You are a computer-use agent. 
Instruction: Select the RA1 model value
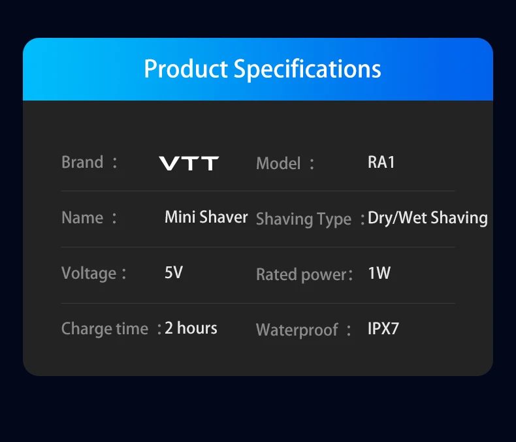[381, 162]
